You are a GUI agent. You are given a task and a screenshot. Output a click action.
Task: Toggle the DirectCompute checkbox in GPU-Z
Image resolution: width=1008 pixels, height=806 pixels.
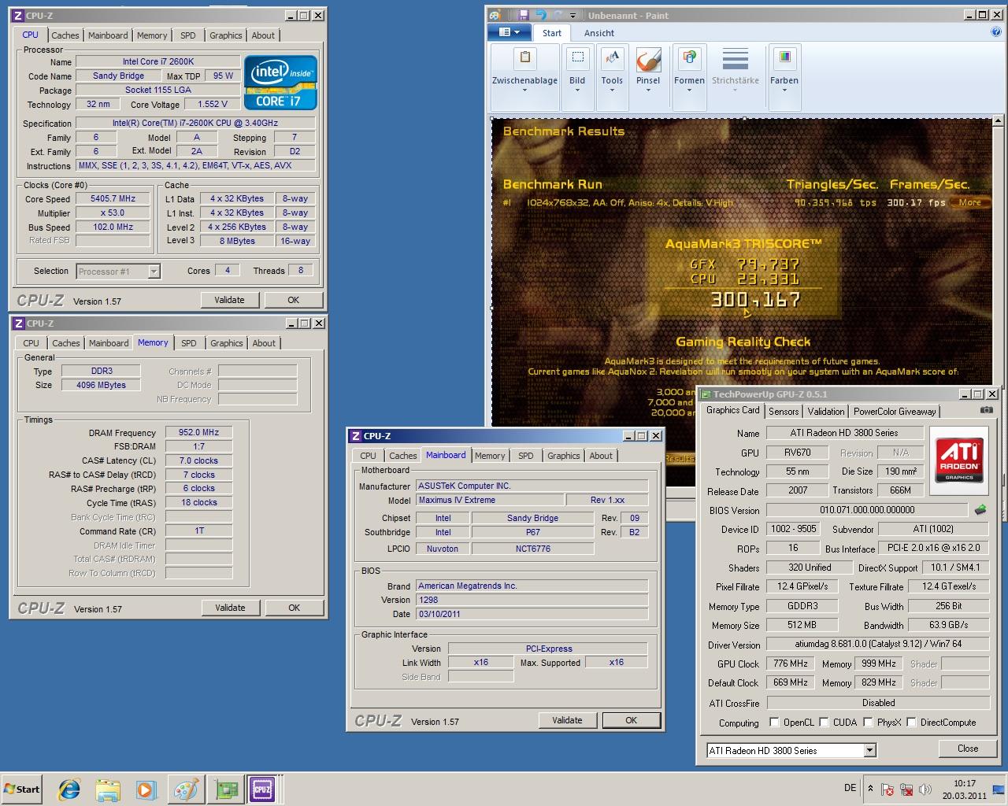pyautogui.click(x=912, y=722)
